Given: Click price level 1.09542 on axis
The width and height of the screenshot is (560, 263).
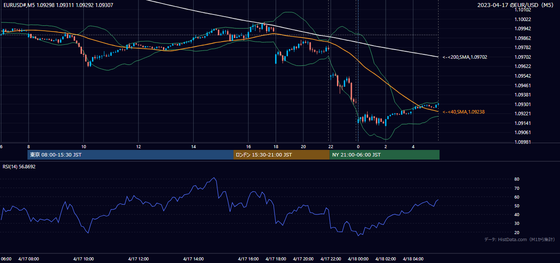Looking at the screenshot, I should (523, 76).
